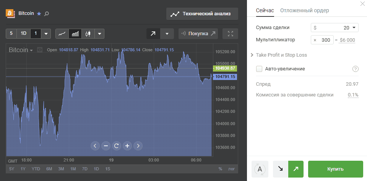Zoom in chart with plus button
The height and width of the screenshot is (181, 367).
click(127, 146)
